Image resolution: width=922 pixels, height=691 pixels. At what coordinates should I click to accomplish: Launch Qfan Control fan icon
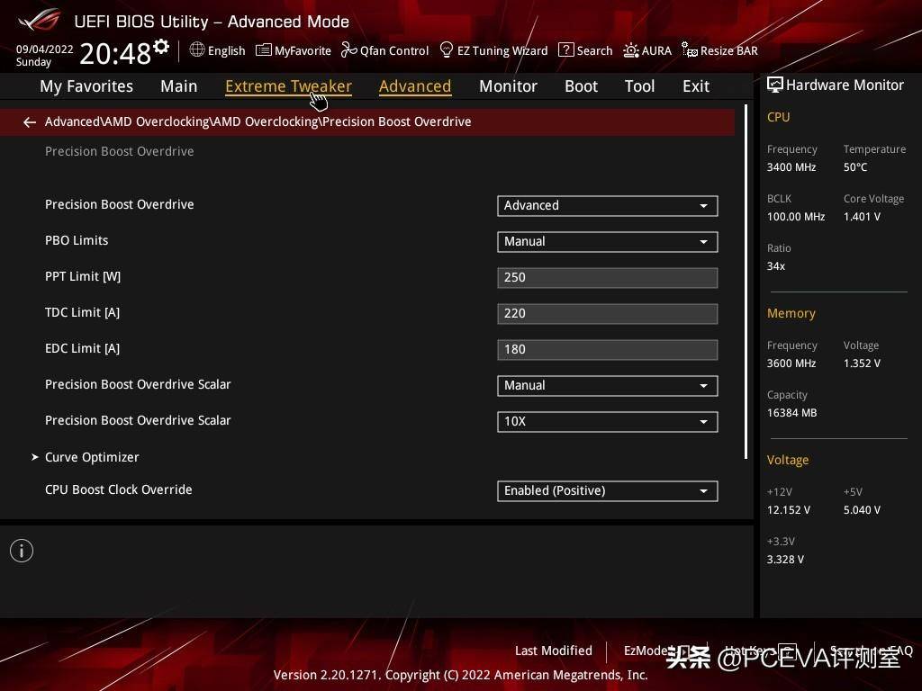tap(348, 50)
